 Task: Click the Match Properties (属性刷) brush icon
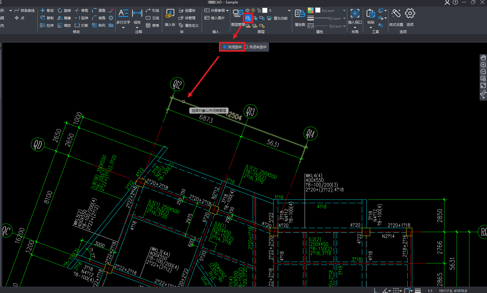click(300, 14)
